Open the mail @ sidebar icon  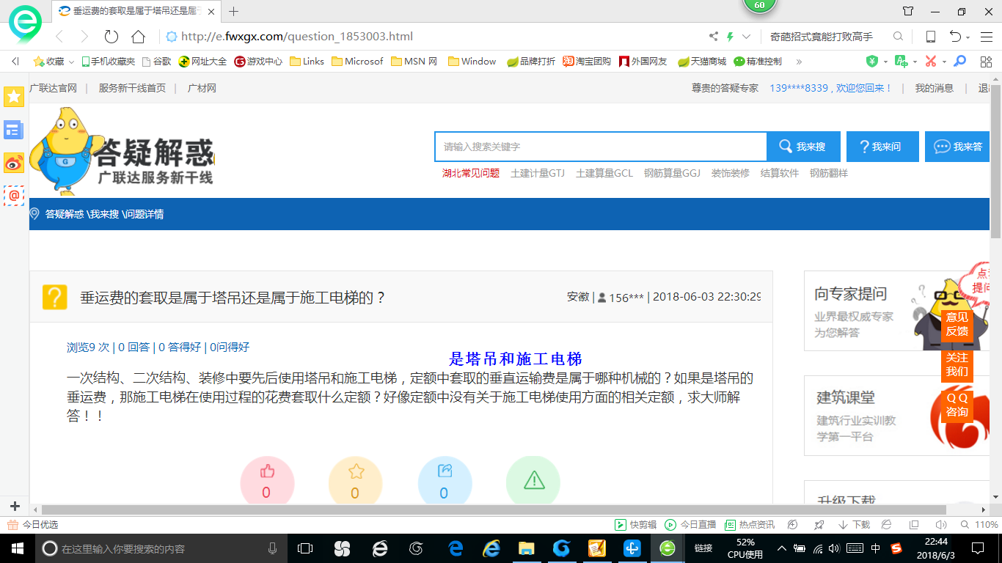coord(14,196)
